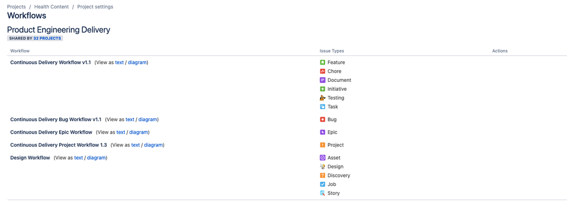
Task: Click the Product Engineering Delivery heading
Action: [x=59, y=30]
